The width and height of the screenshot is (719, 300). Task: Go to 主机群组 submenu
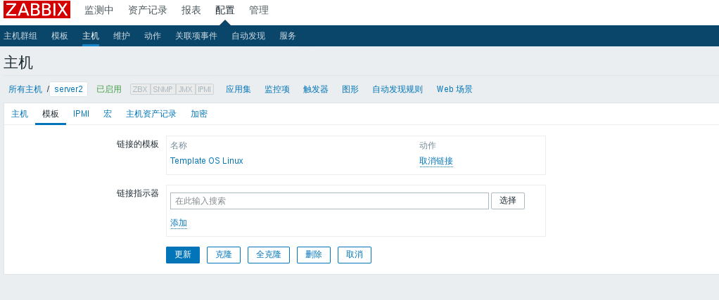20,37
